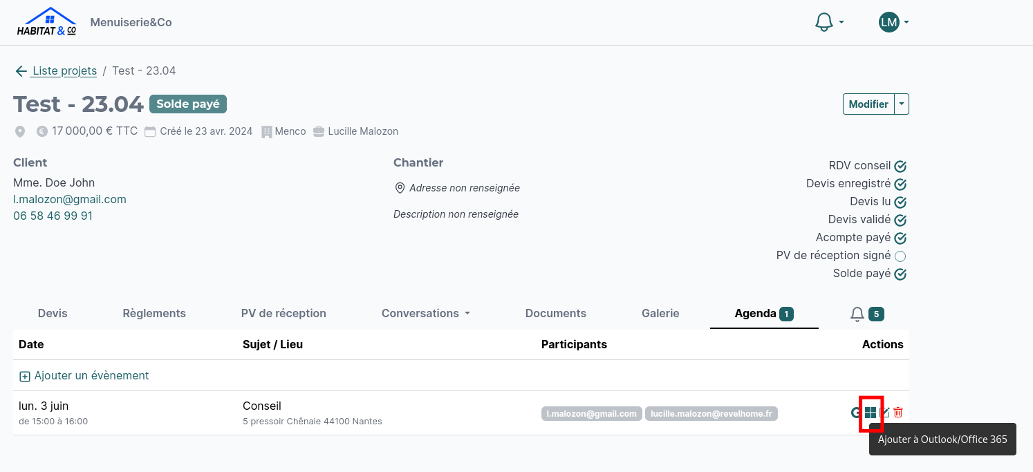
Task: Switch to the Devis tab
Action: click(x=53, y=314)
